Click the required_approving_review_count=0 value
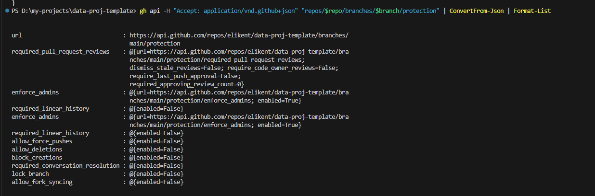 [x=186, y=84]
